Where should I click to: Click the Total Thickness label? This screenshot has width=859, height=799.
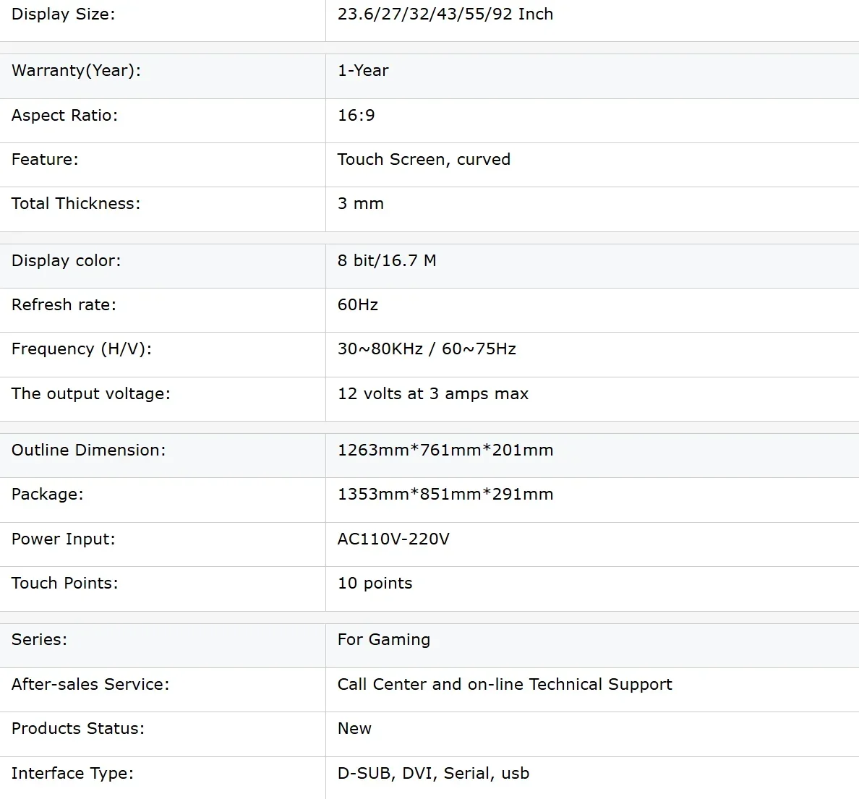click(76, 204)
